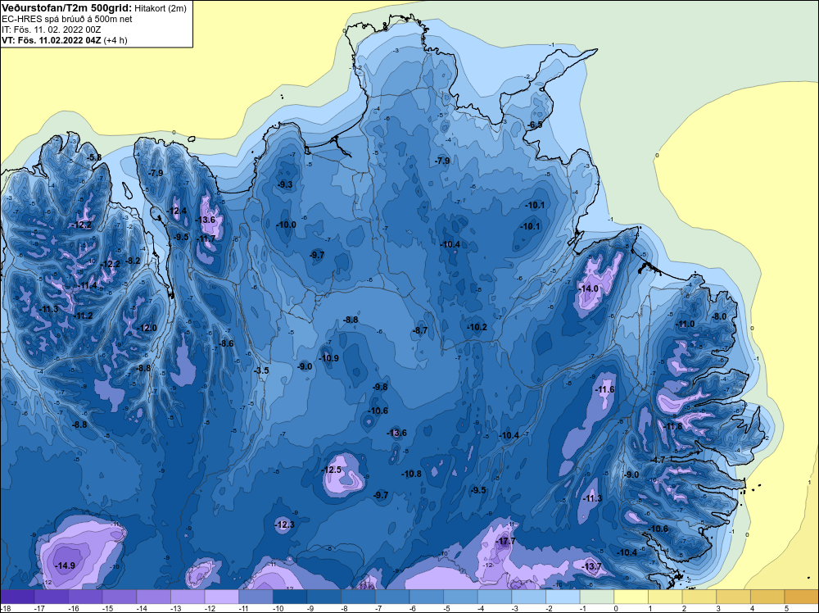Click the 'IT: Fös. 11. 02. 2022 00Z' line
Screen dimensions: 819x613
click(x=51, y=30)
